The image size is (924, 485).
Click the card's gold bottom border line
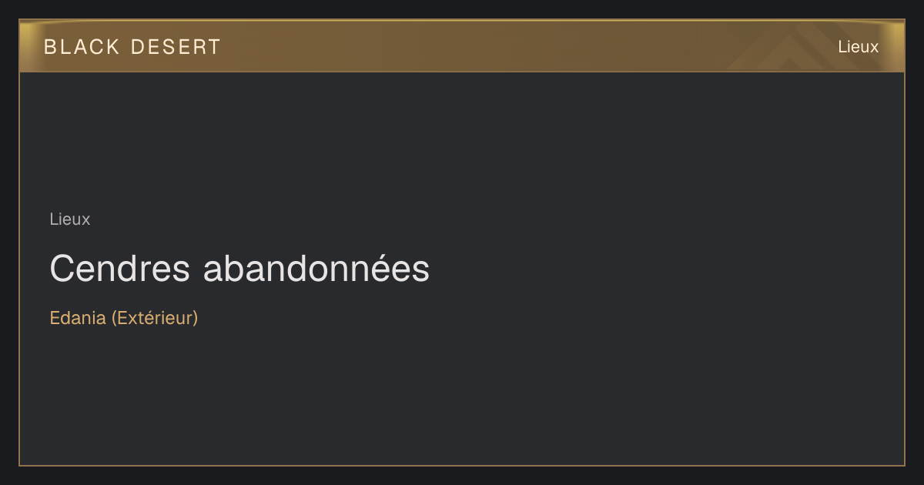462,465
